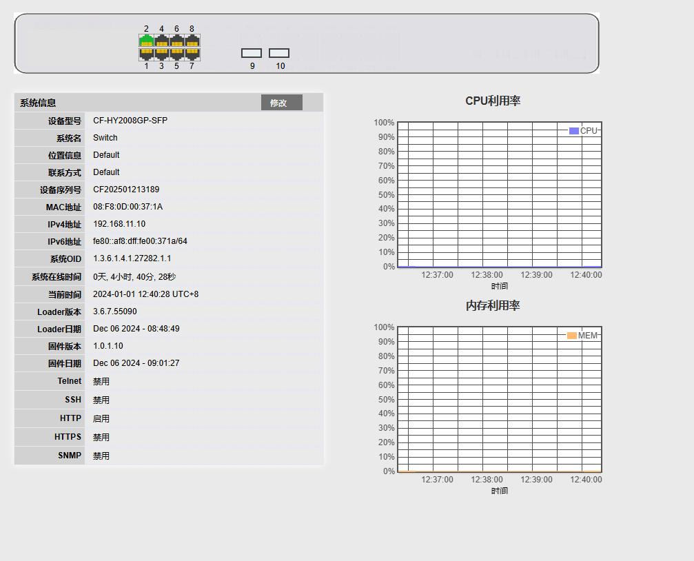Click the CPU利用率 chart title

(x=493, y=101)
